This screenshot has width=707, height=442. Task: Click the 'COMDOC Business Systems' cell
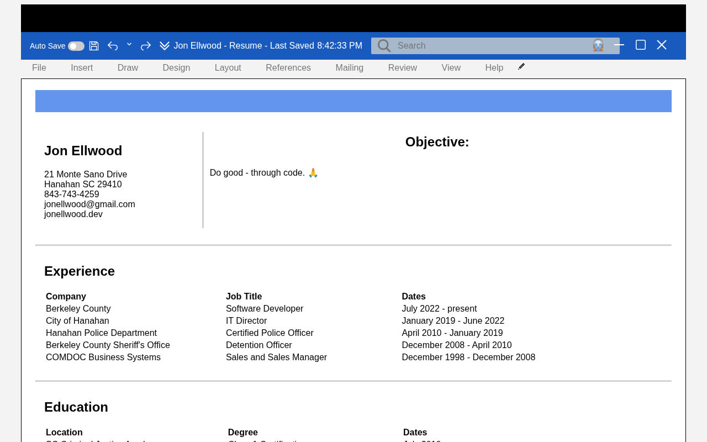[103, 357]
